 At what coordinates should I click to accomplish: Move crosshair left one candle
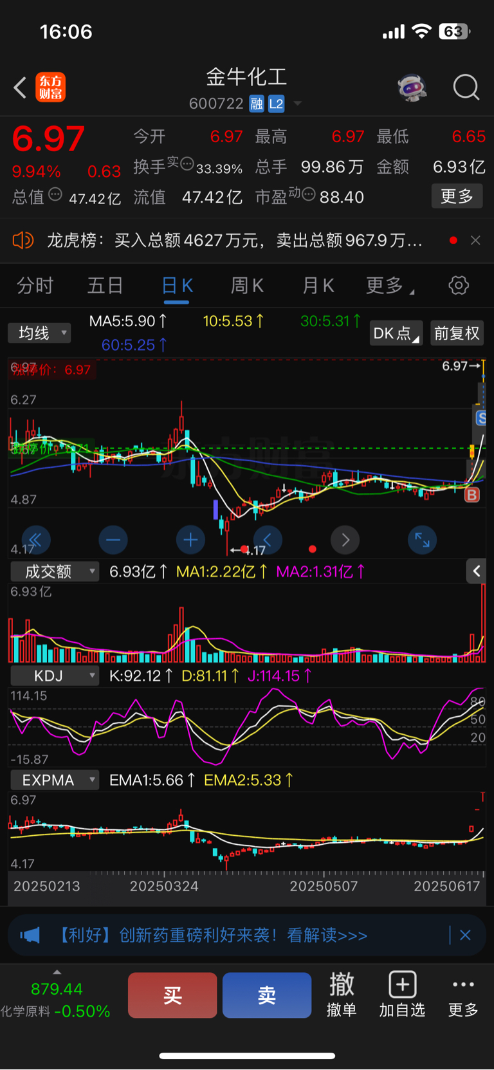click(x=268, y=540)
